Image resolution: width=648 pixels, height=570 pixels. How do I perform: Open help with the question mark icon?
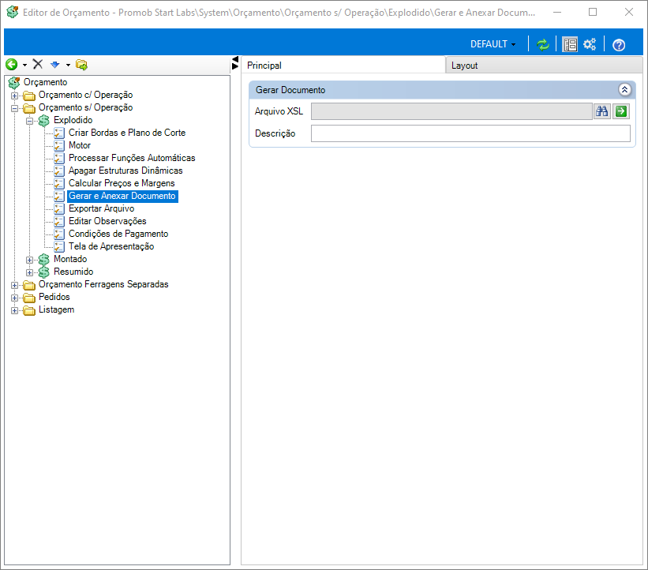click(619, 45)
